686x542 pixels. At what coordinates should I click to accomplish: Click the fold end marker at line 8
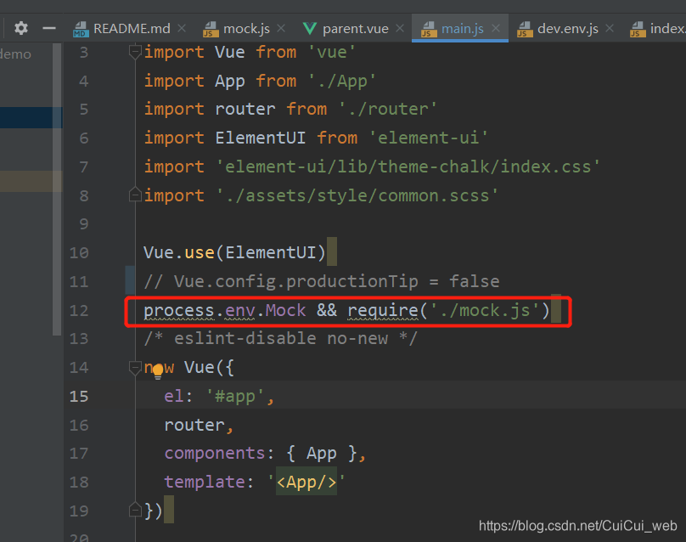coord(135,195)
